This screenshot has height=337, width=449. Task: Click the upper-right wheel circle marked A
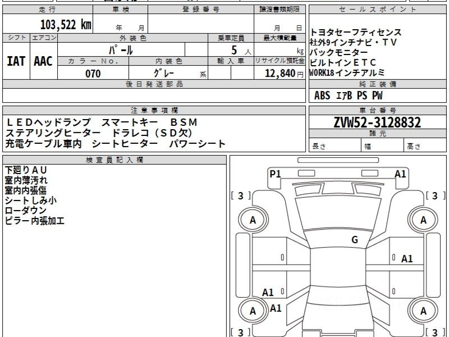click(423, 221)
